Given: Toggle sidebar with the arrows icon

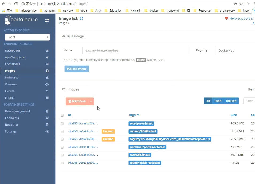Looking at the screenshot, I should [x=47, y=20].
